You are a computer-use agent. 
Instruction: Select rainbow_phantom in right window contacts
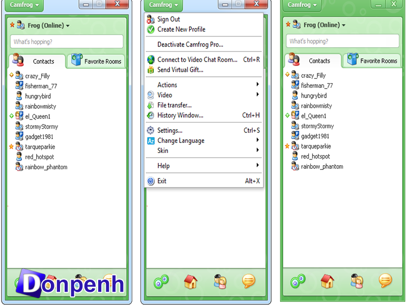[322, 167]
